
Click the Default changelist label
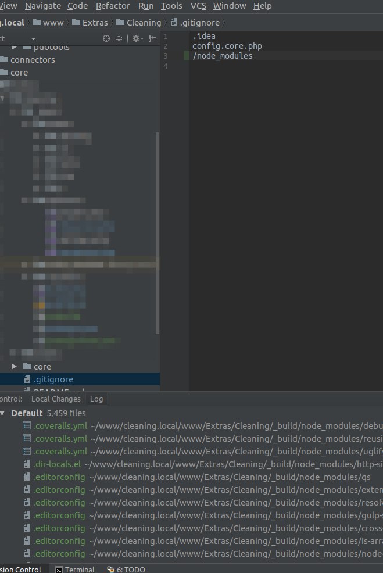pos(27,413)
